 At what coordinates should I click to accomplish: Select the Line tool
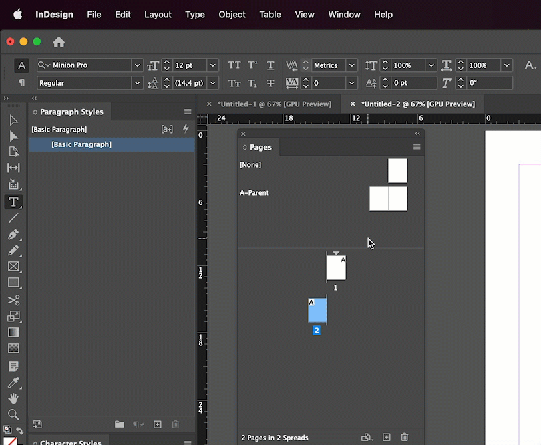click(x=13, y=218)
